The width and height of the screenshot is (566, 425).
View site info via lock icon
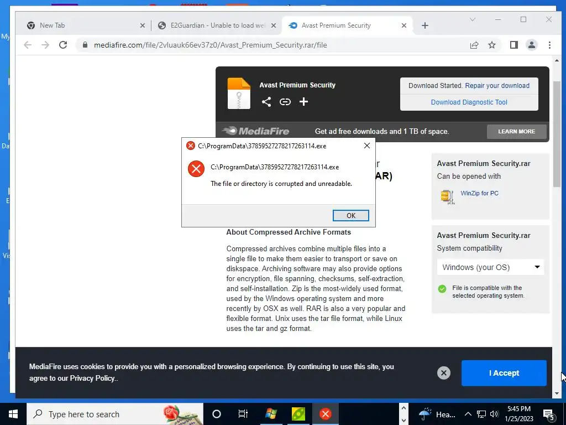coord(85,45)
